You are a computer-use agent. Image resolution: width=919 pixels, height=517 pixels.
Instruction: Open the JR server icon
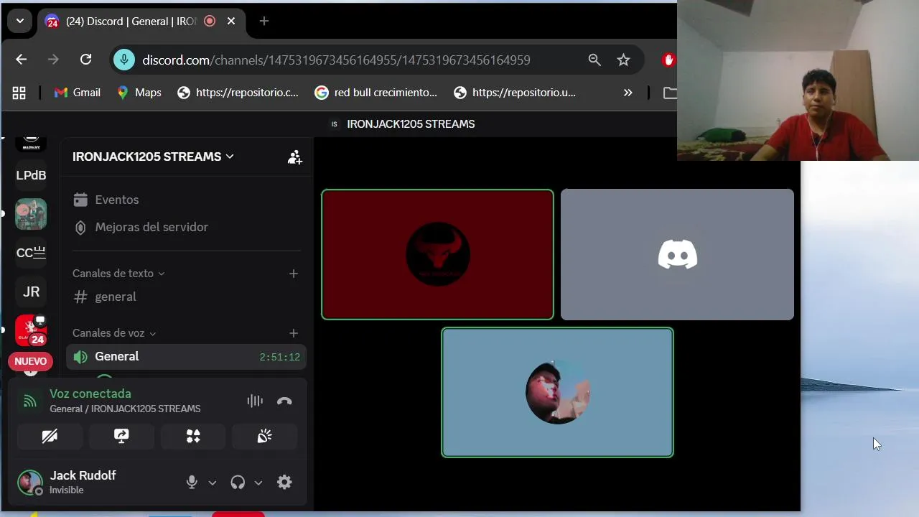coord(31,292)
